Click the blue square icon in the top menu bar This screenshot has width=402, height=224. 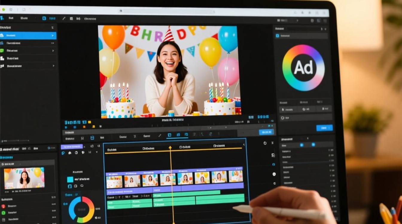click(44, 18)
